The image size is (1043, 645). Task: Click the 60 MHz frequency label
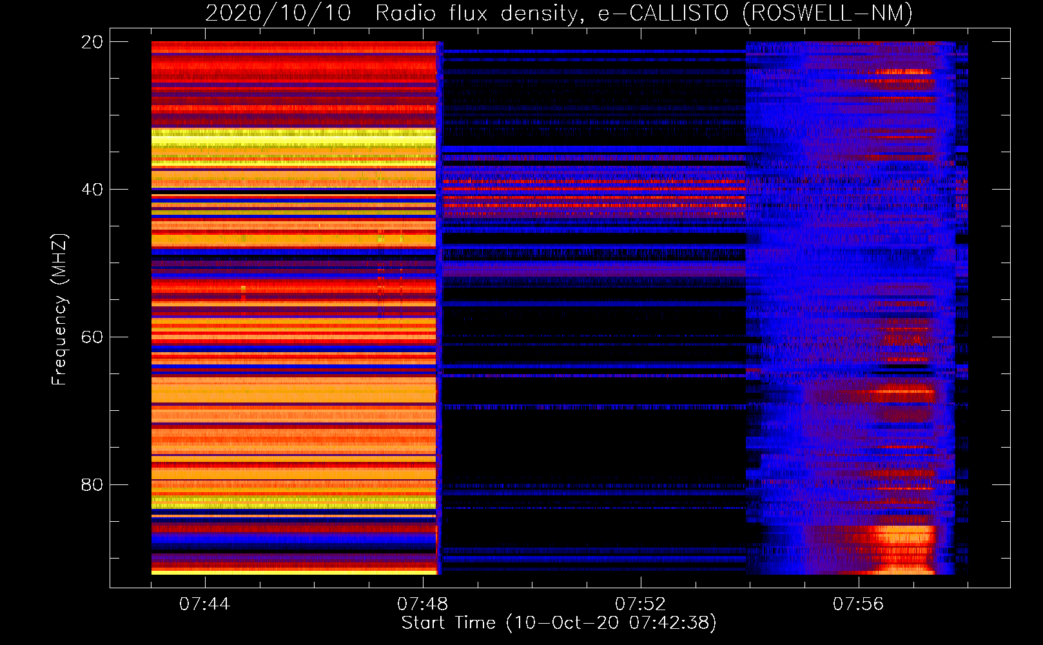92,337
